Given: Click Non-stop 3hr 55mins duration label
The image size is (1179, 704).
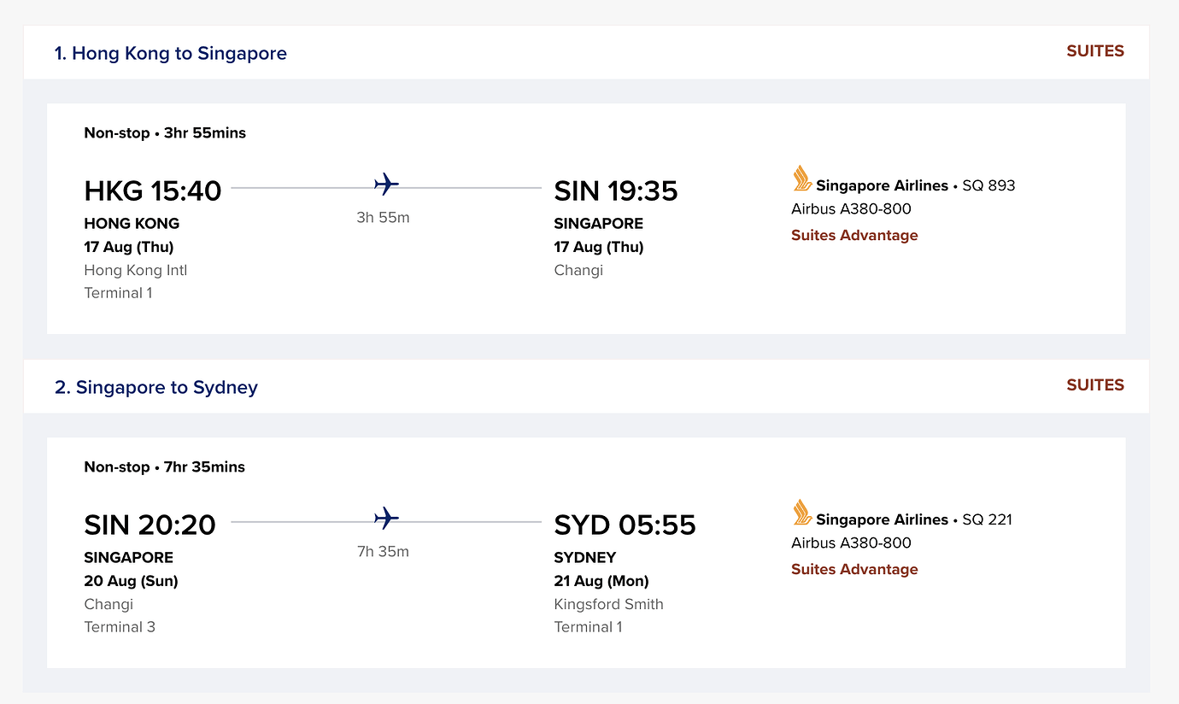Looking at the screenshot, I should click(165, 133).
